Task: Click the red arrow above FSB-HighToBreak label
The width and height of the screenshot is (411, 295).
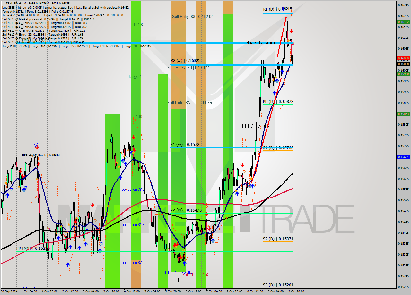Action: [37, 147]
